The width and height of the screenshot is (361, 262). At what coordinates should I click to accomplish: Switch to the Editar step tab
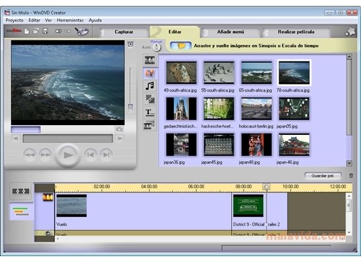[x=175, y=32]
